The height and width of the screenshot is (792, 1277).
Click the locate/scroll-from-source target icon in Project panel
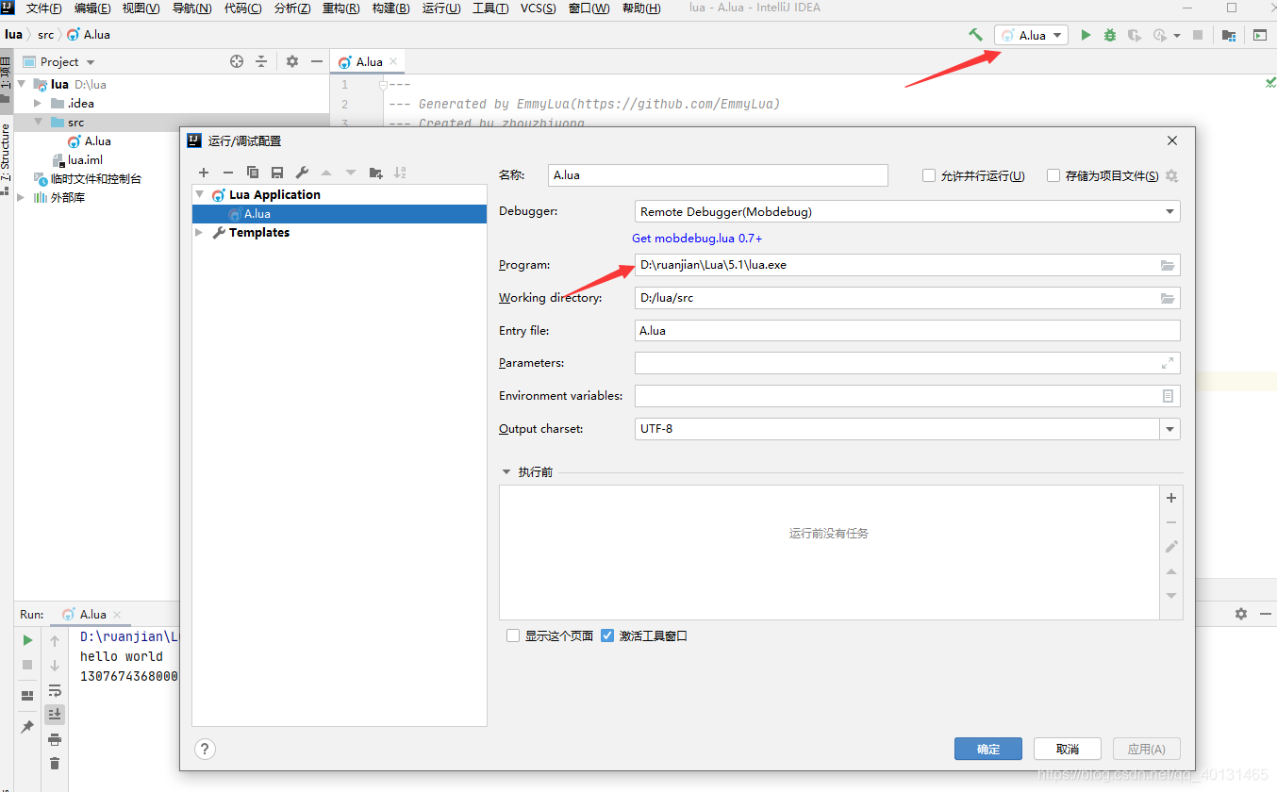pos(237,61)
